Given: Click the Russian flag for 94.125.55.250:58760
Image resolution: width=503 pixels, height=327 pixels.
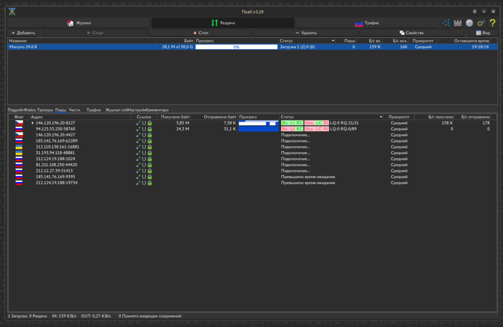Looking at the screenshot, I should pyautogui.click(x=19, y=129).
